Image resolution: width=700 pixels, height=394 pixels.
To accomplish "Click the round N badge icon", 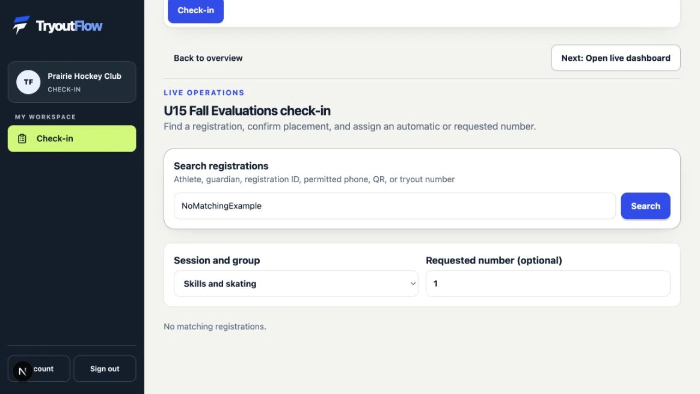I will point(22,371).
